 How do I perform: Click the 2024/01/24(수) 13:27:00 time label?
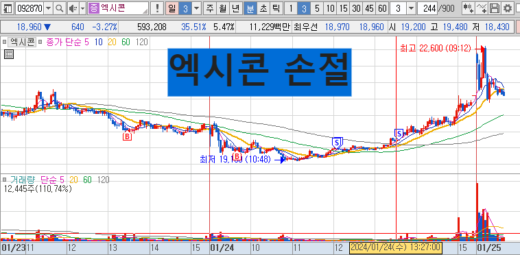point(396,247)
